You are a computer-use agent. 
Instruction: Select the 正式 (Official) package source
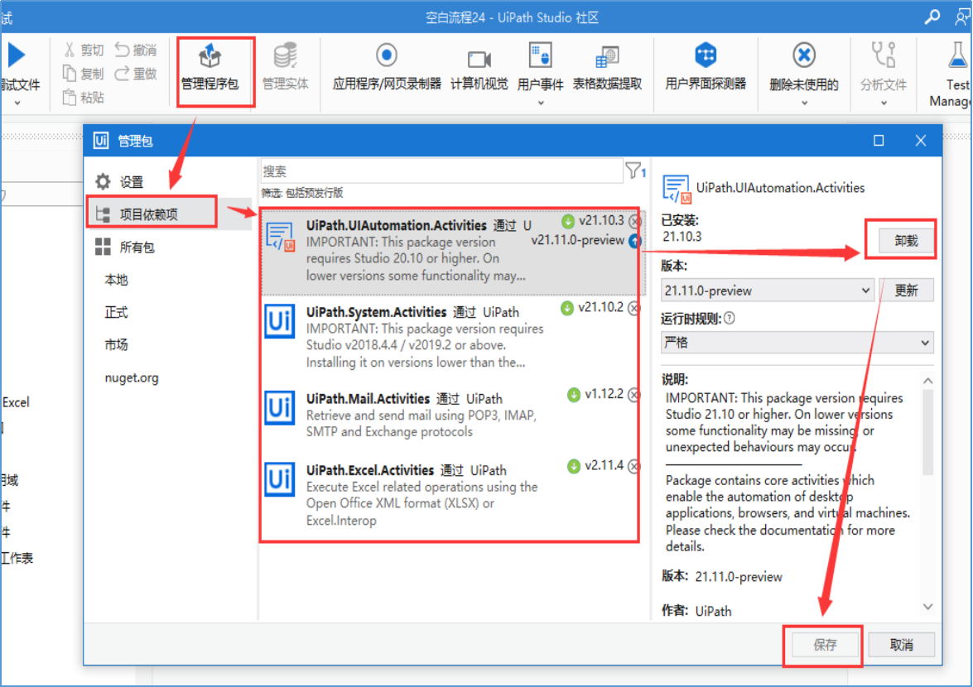point(117,312)
